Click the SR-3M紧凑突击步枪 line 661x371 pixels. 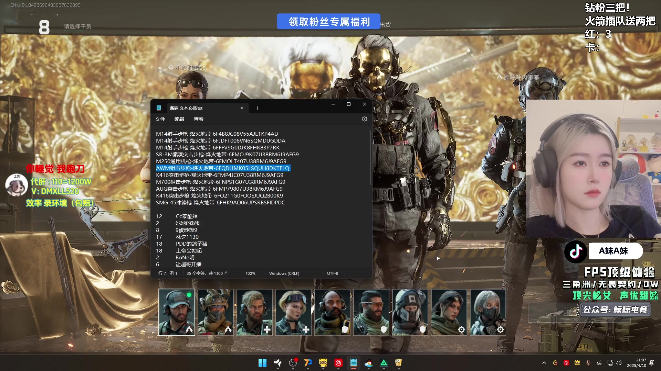click(227, 154)
